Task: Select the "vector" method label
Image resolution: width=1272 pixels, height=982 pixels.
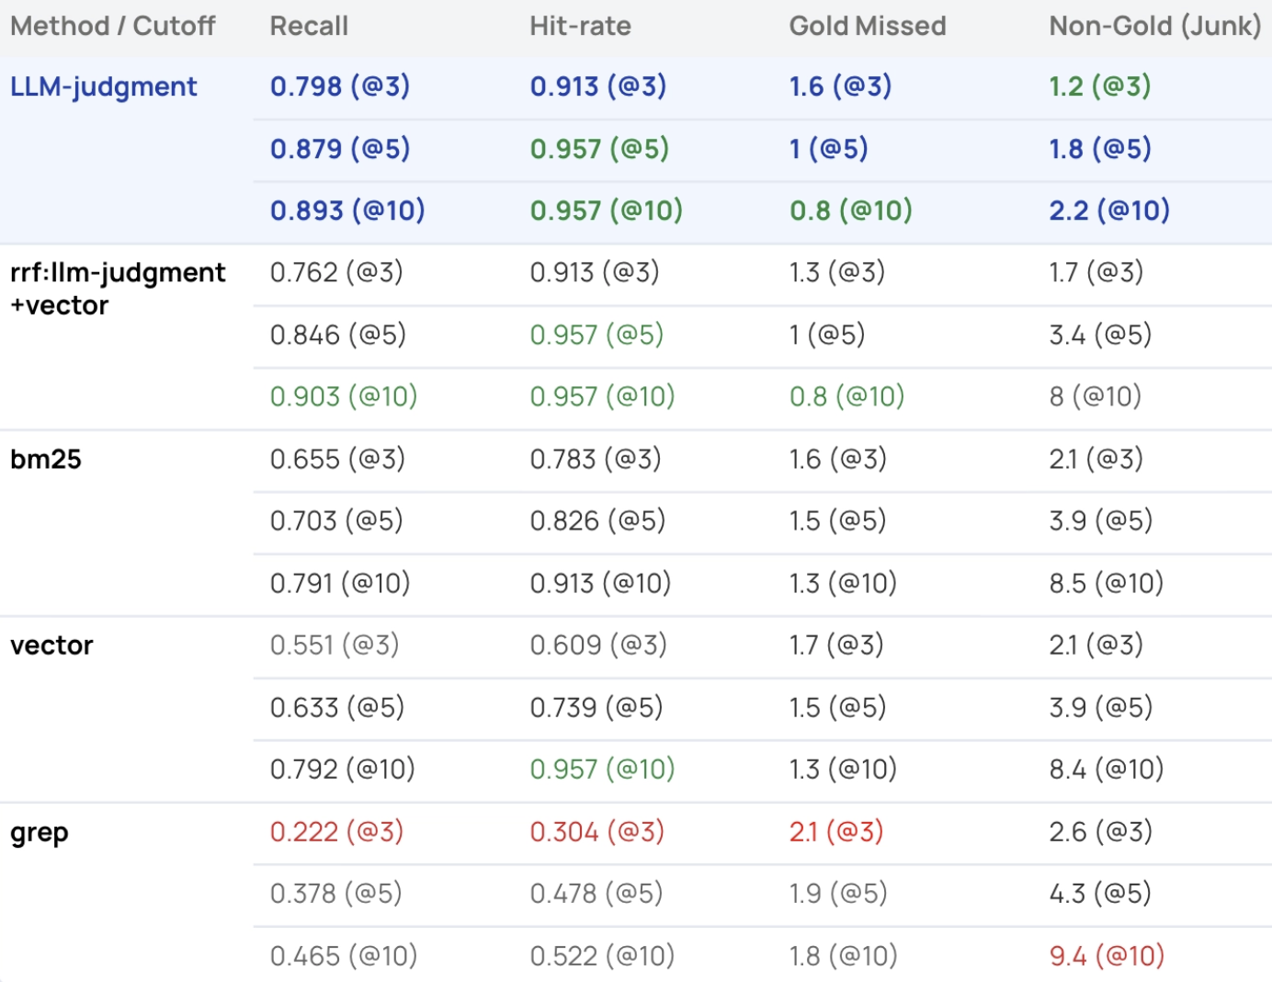Action: pos(51,645)
